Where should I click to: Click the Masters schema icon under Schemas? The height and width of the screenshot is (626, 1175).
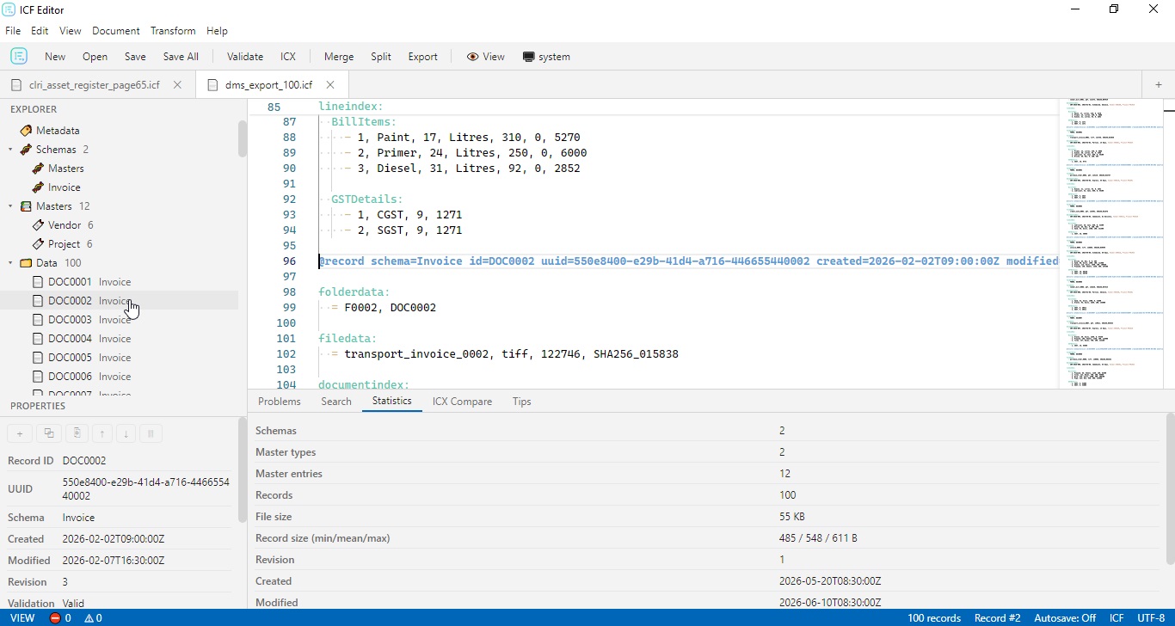[x=38, y=169]
